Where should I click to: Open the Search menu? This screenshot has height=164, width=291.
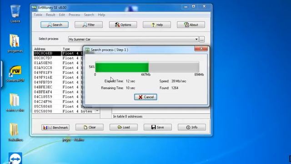[x=89, y=15]
